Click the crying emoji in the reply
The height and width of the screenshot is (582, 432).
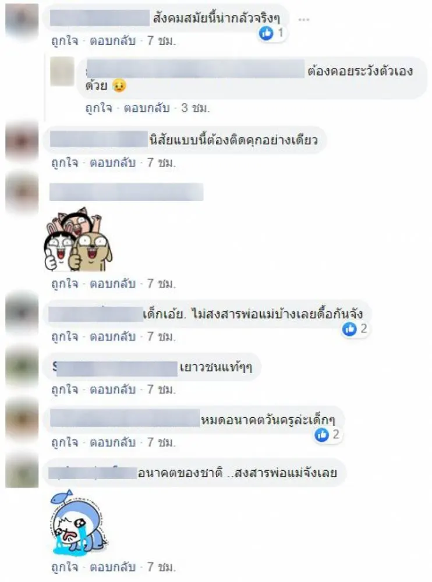[119, 86]
